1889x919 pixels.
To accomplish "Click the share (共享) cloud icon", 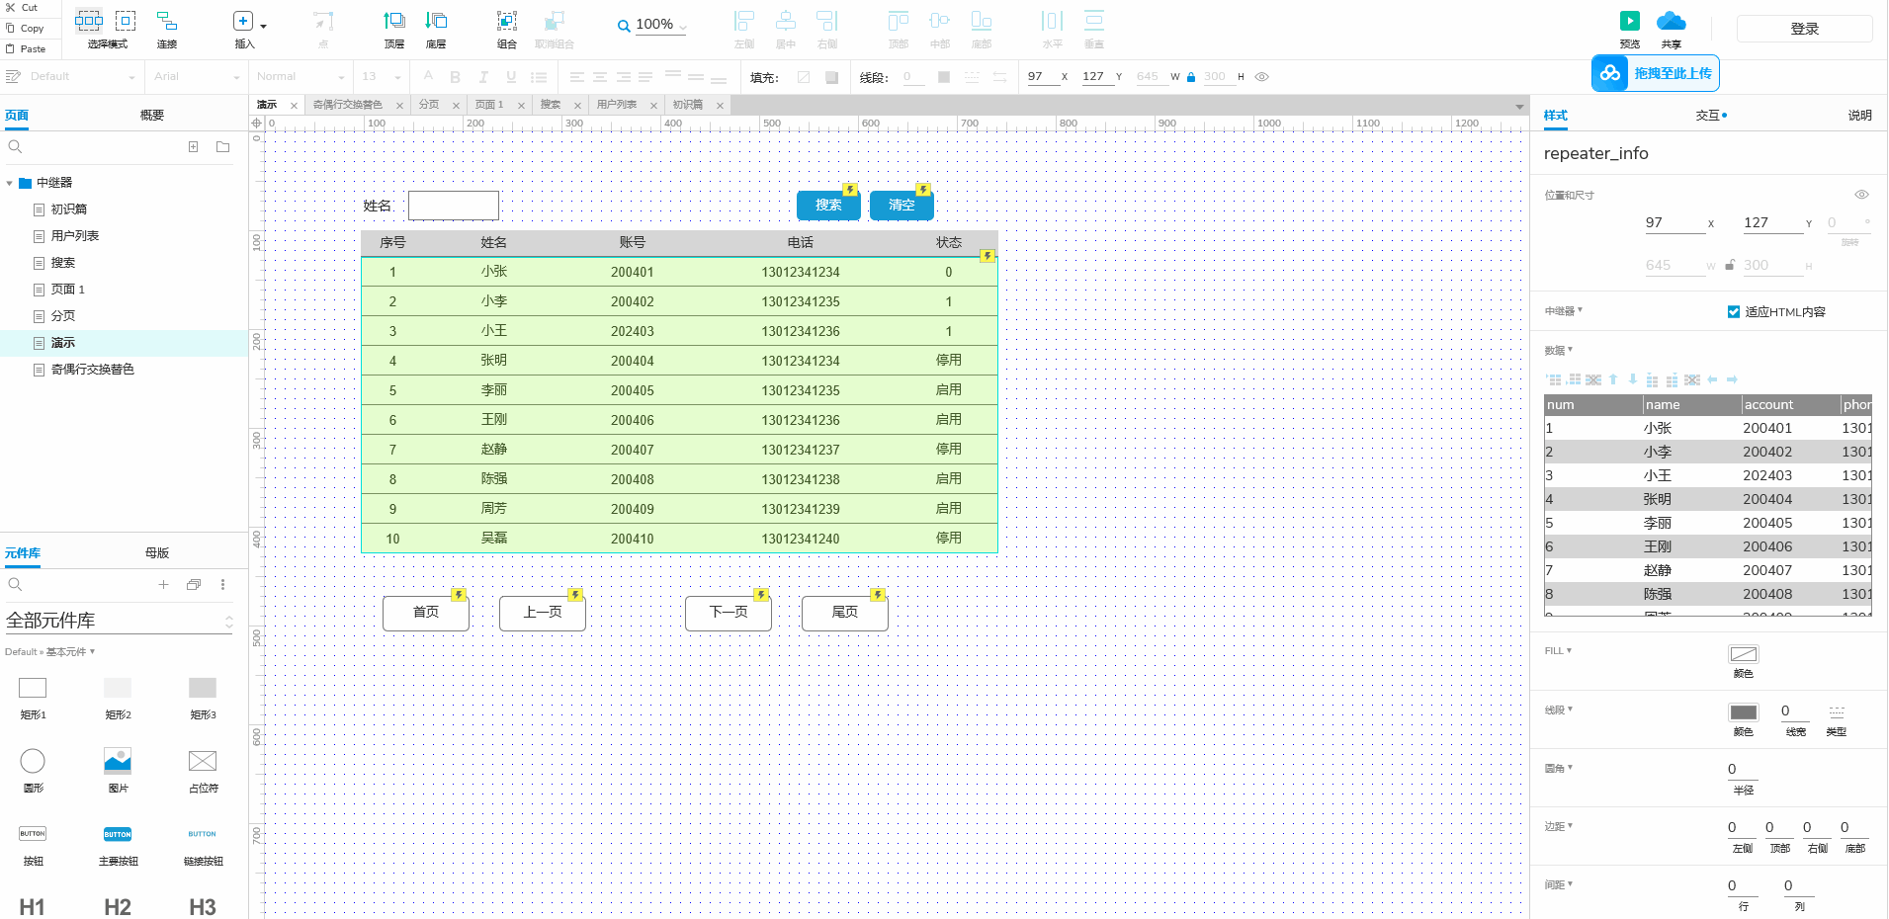I will 1672,21.
